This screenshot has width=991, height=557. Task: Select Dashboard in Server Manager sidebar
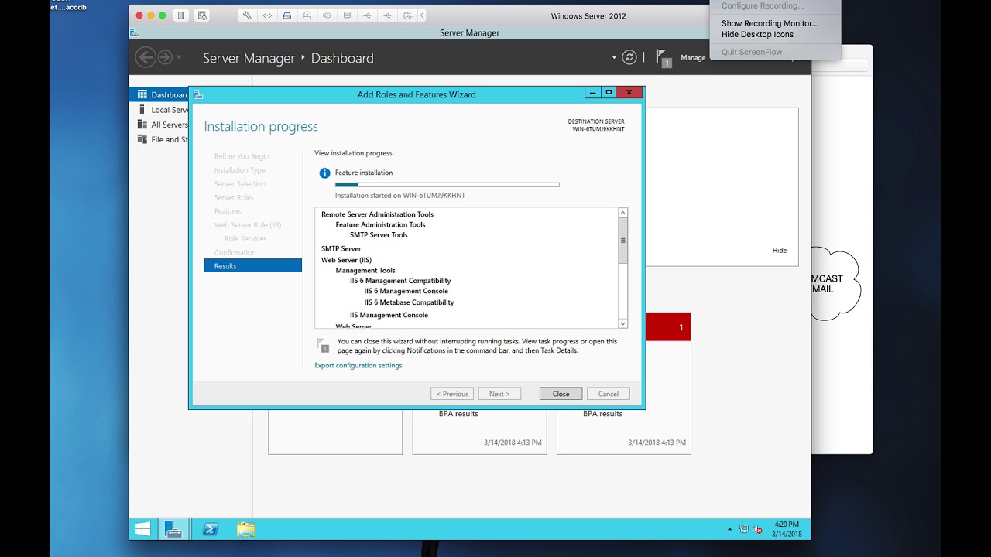(x=160, y=94)
